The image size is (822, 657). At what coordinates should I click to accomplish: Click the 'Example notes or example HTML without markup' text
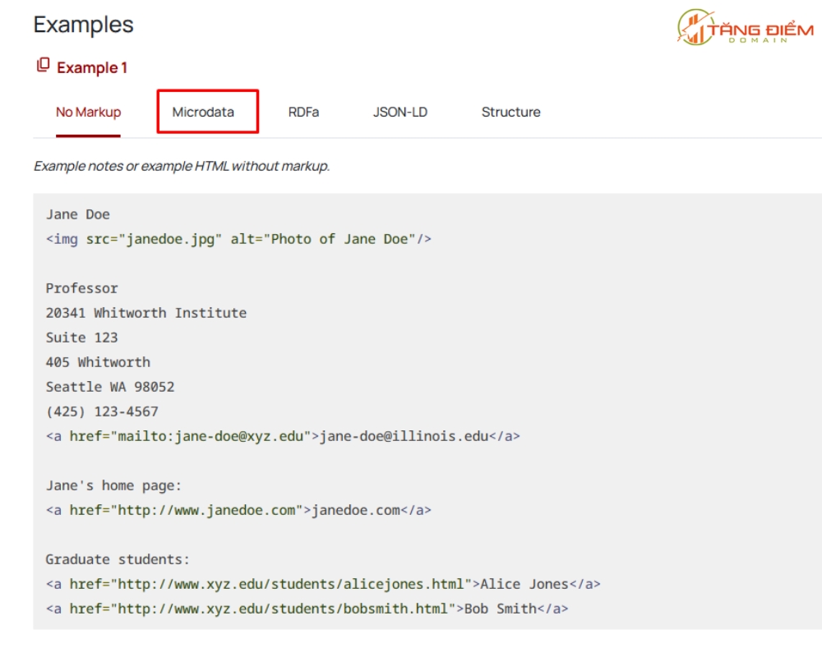(x=182, y=166)
